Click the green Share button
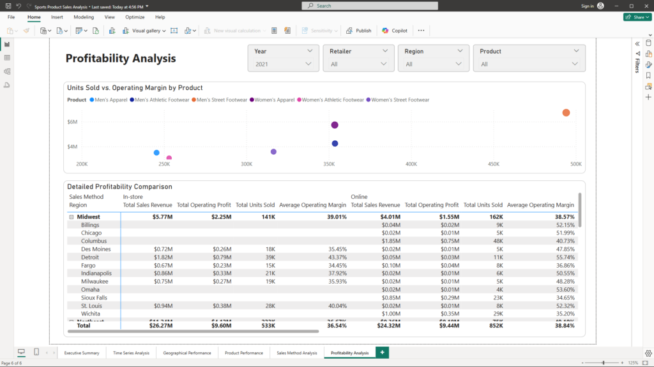The image size is (654, 367). point(637,17)
